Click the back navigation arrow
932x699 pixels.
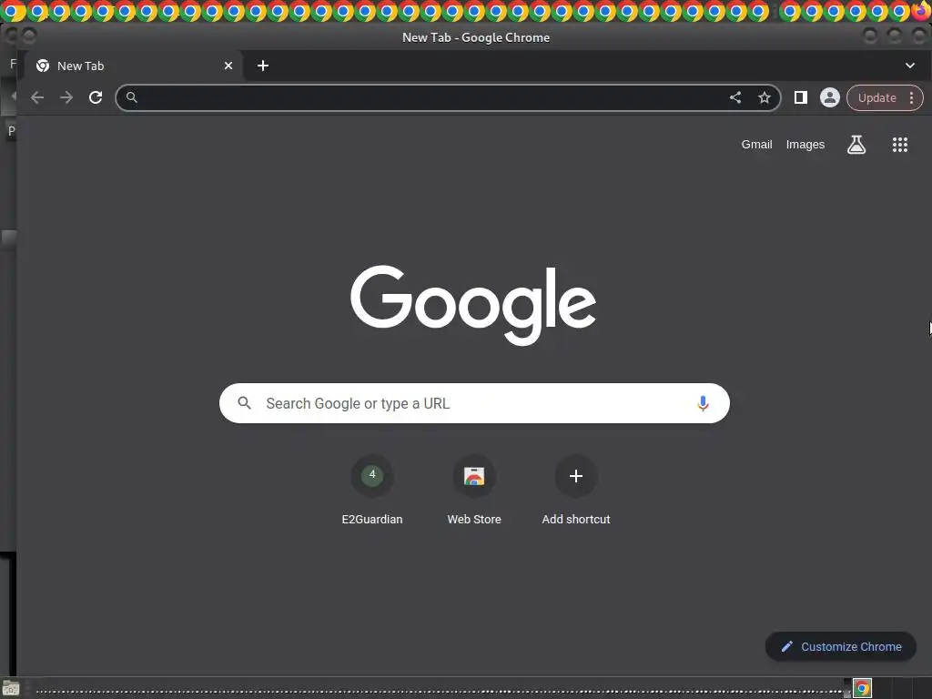[37, 97]
